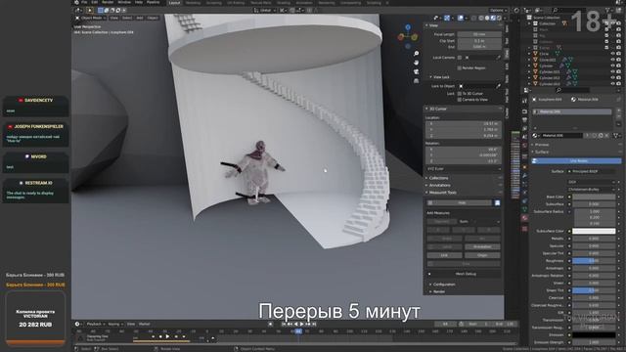
Task: Click the outliner filter funnel icon
Action: [607, 11]
